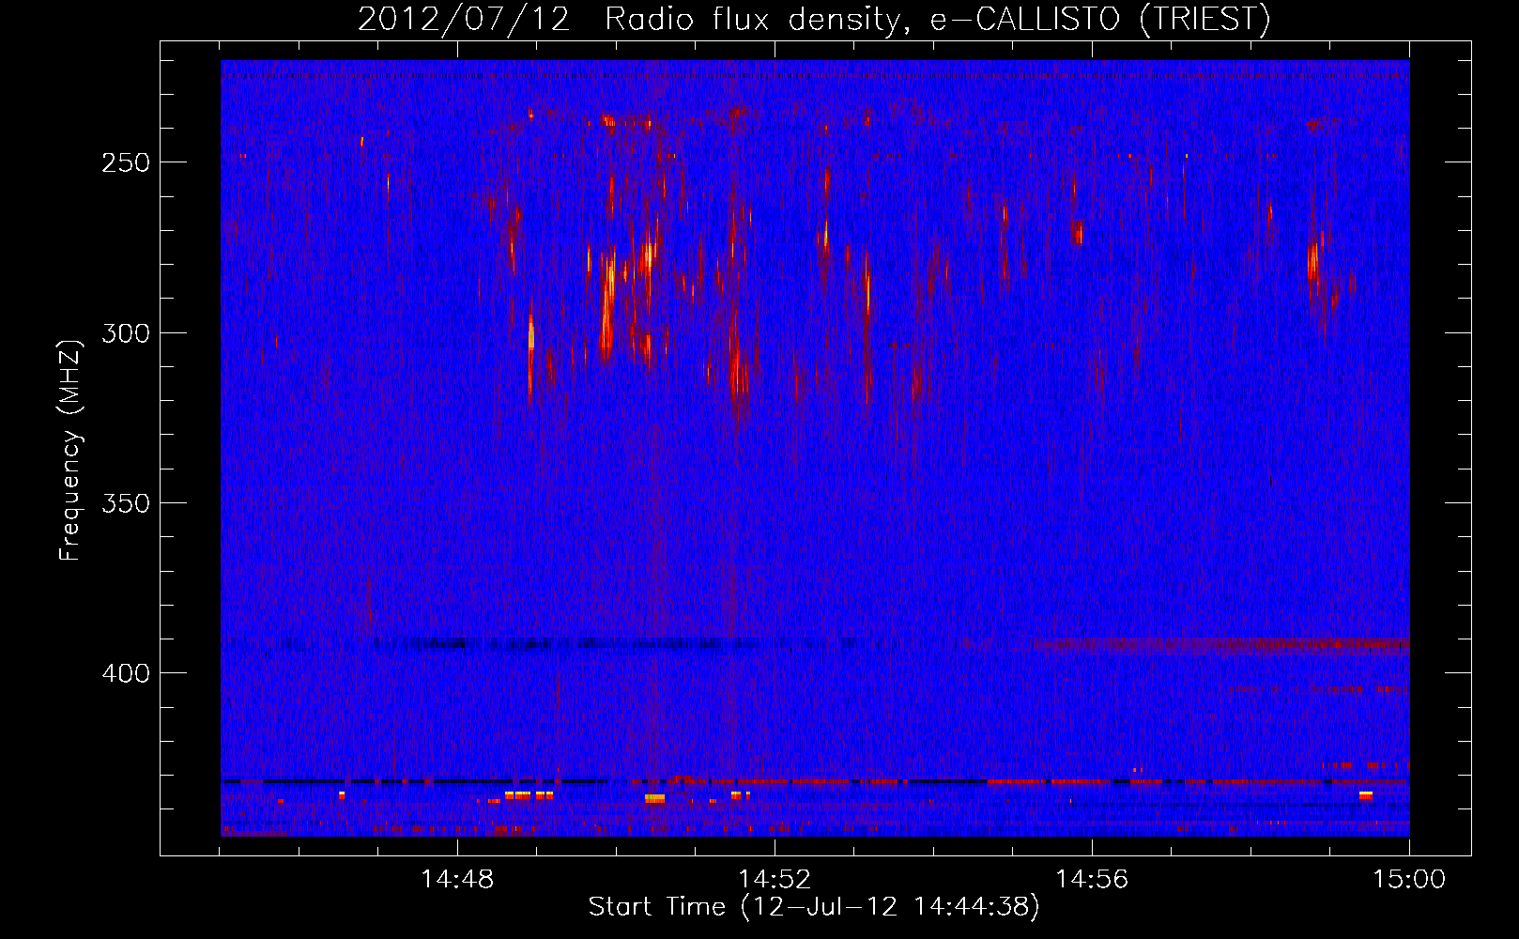Image resolution: width=1519 pixels, height=939 pixels.
Task: Click the 14:52 time tick label
Action: (x=775, y=880)
